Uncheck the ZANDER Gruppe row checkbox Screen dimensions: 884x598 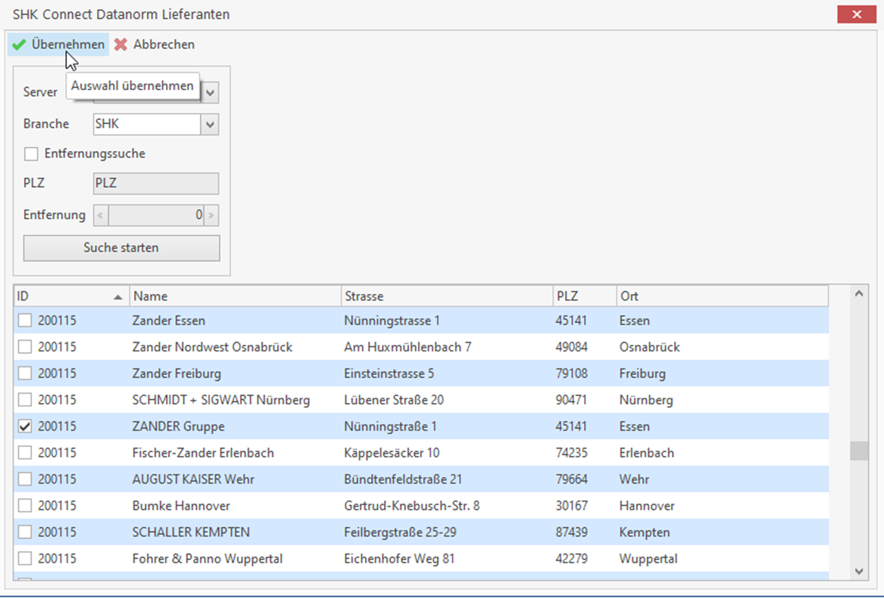tap(25, 427)
